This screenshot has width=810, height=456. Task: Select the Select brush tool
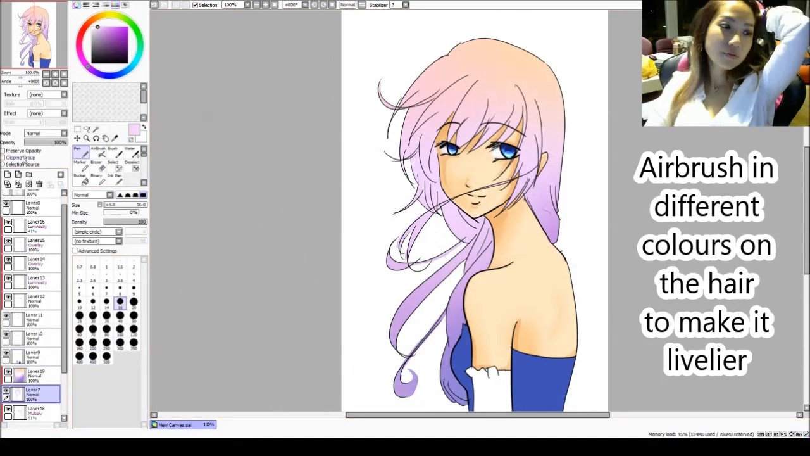[115, 165]
